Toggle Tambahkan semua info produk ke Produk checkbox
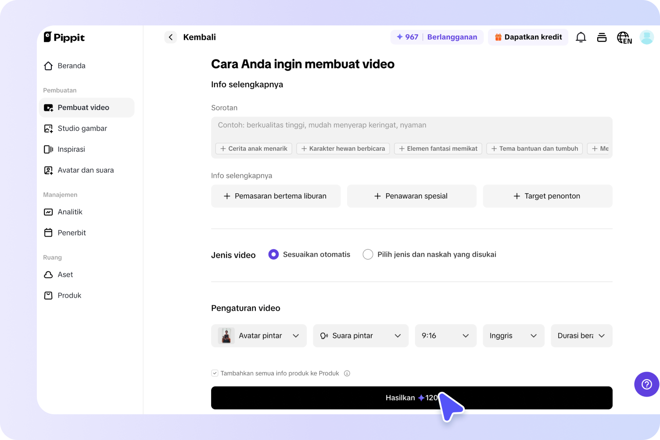Screen dimensions: 660x440 215,373
